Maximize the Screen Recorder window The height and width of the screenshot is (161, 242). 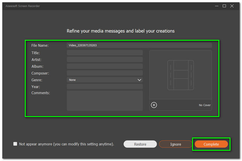[224, 6]
